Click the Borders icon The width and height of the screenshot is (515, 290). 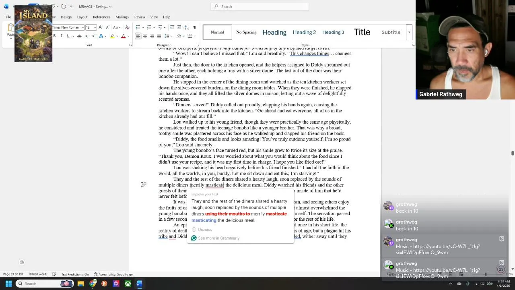(x=190, y=36)
